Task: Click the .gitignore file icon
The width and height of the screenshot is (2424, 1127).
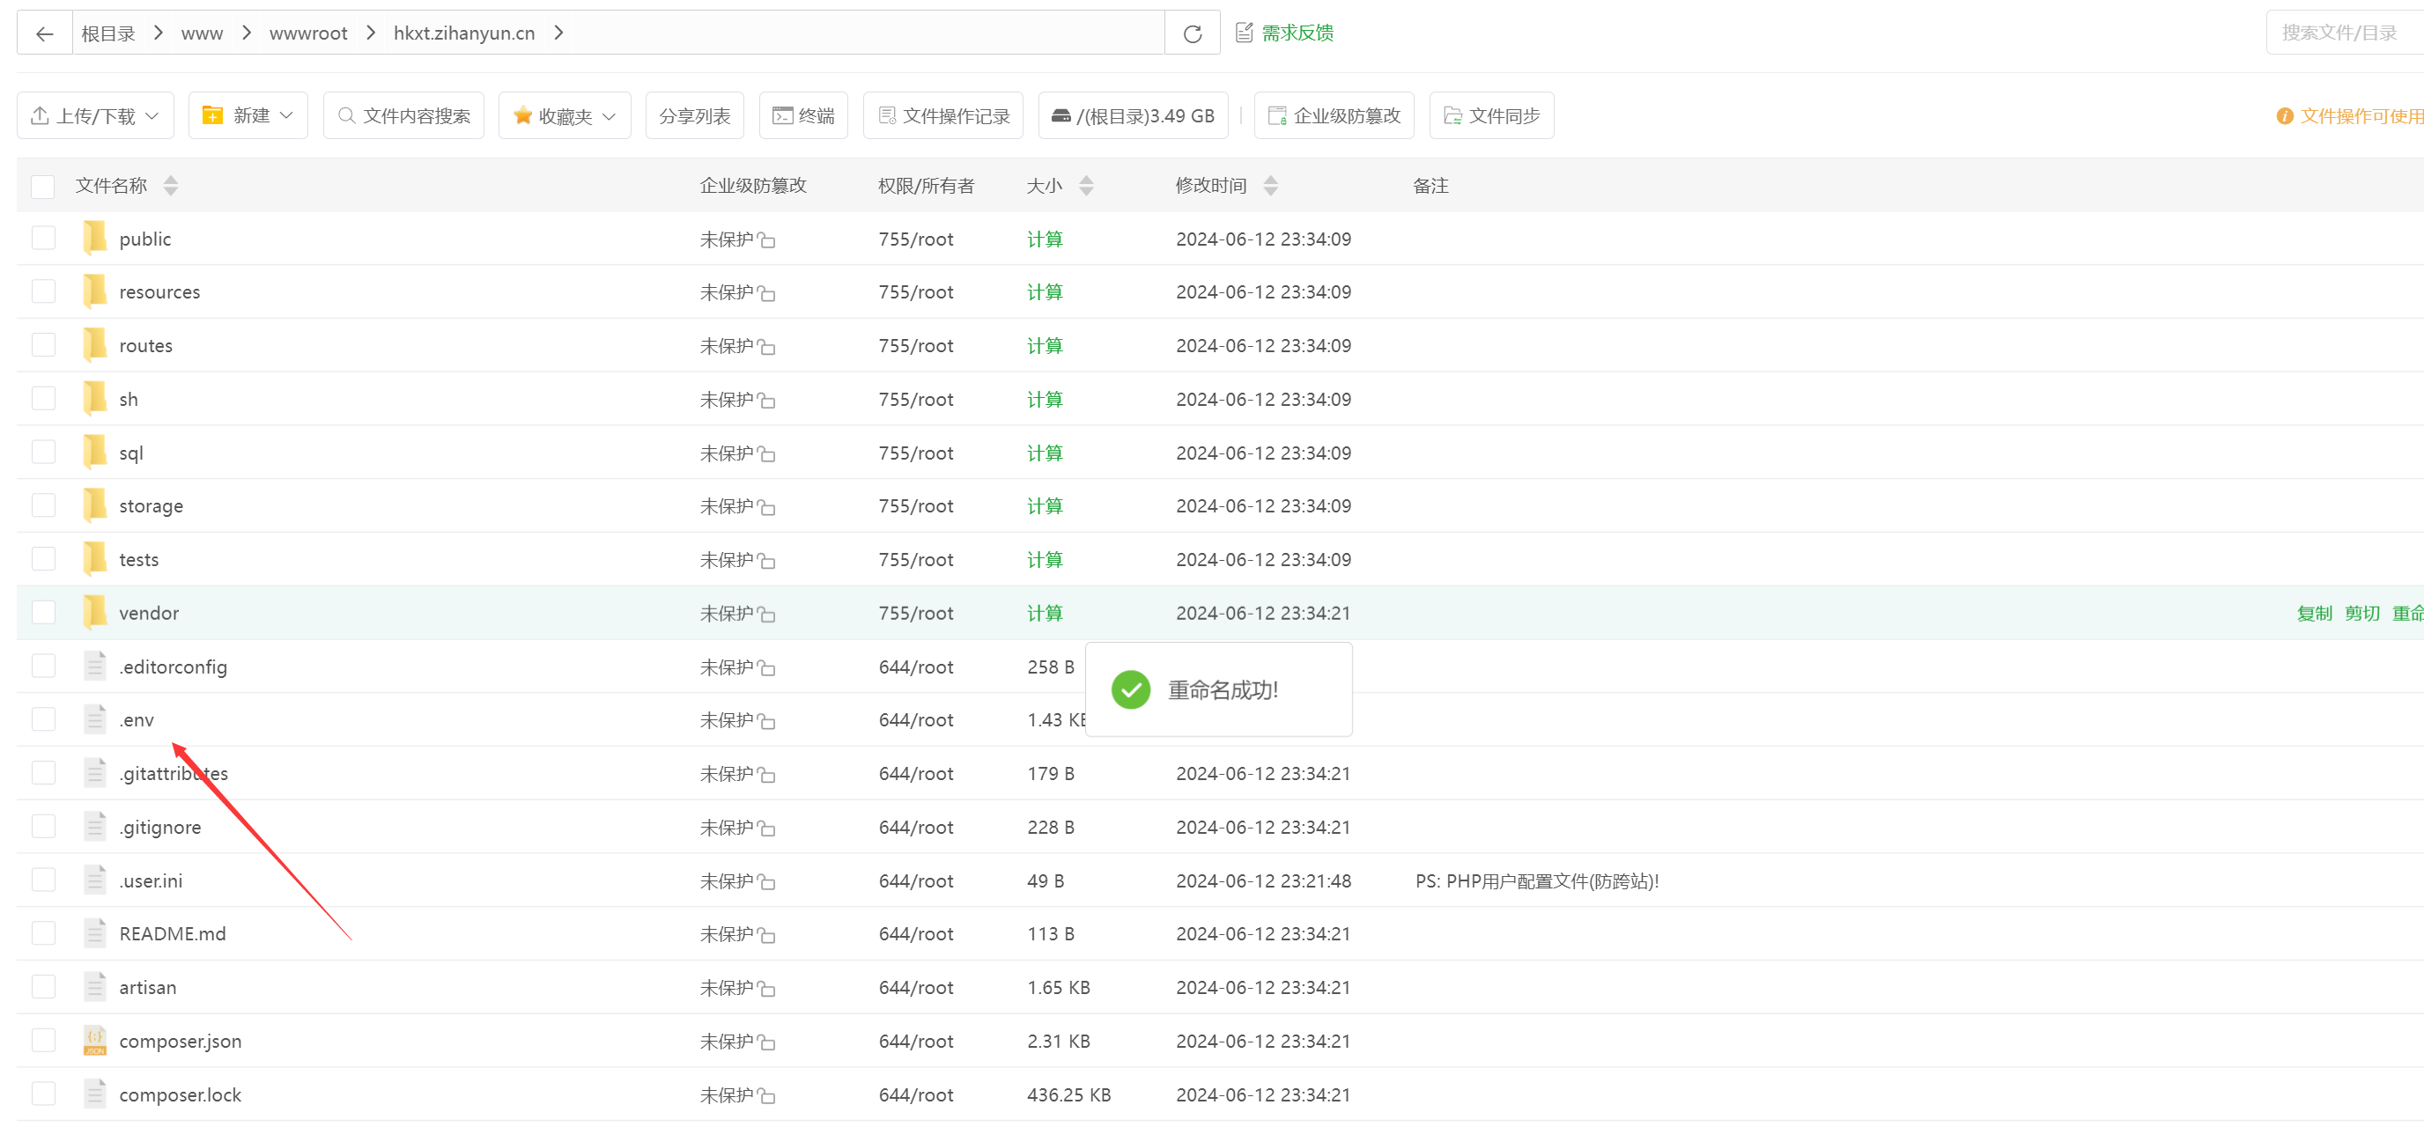Action: tap(95, 827)
